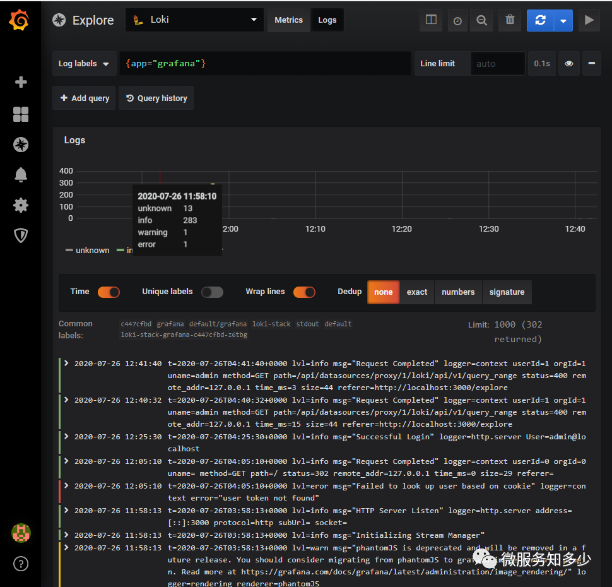Expand the 12:25:30 Successful Login log row
This screenshot has width=612, height=587.
[x=66, y=436]
